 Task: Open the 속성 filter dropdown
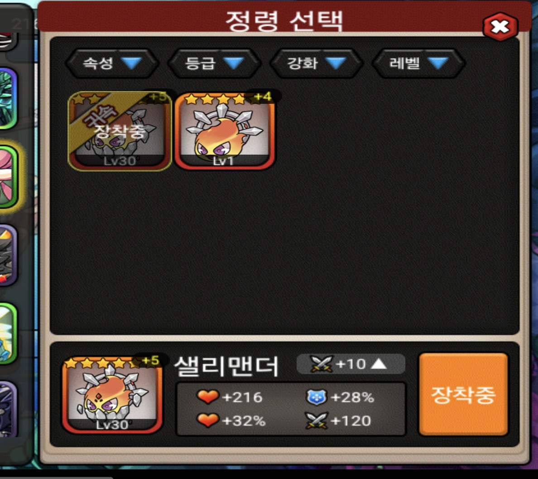(x=112, y=63)
